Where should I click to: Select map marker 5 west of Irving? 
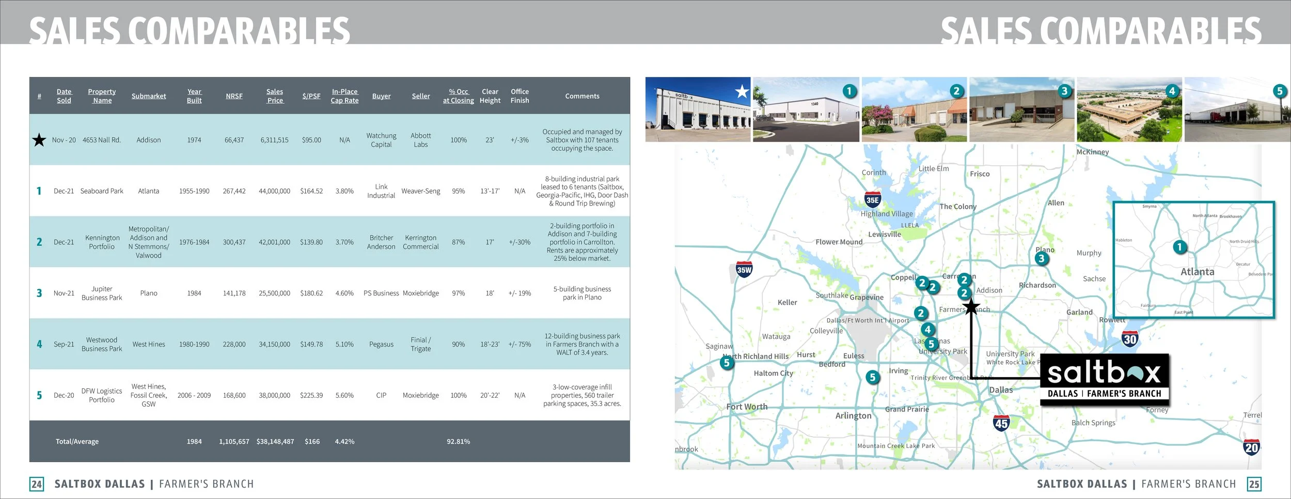click(872, 377)
